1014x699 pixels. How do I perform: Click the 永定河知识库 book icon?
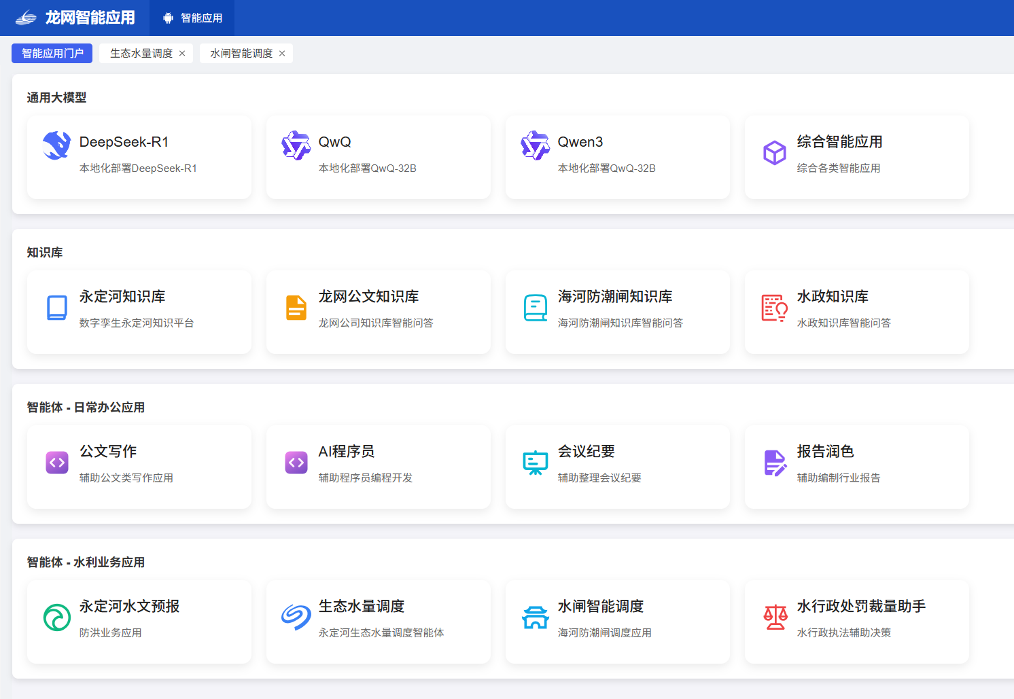(x=57, y=308)
